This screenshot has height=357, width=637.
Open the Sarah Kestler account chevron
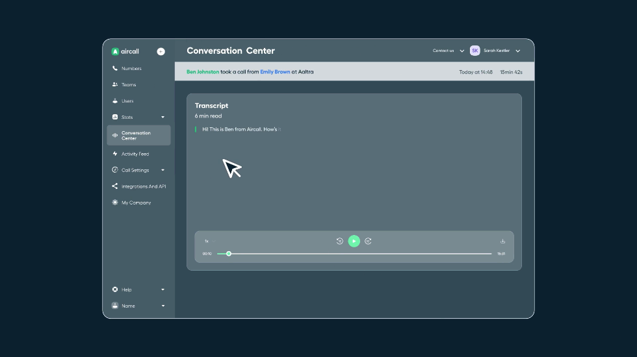point(518,51)
